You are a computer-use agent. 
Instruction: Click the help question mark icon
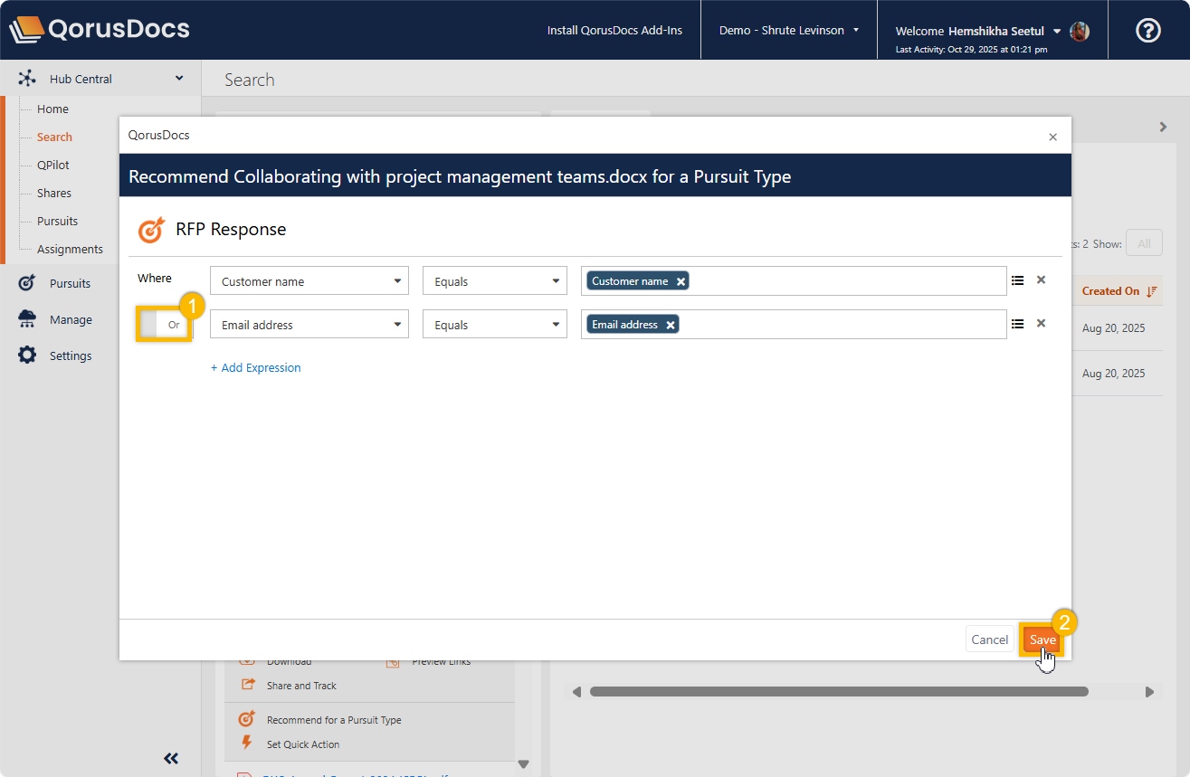point(1147,30)
